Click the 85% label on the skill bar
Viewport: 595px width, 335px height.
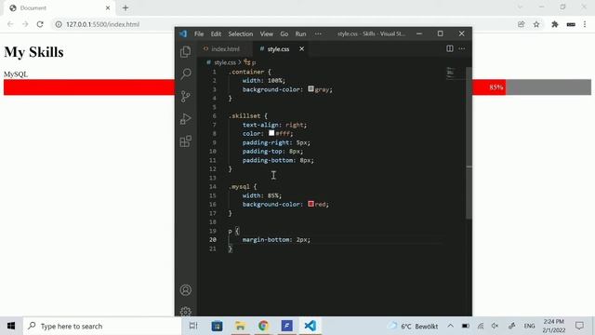(496, 87)
